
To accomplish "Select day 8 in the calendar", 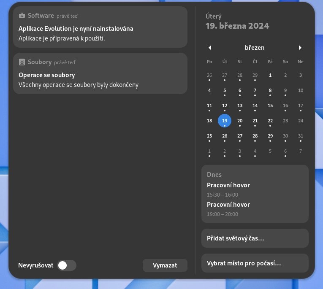I will pos(270,90).
